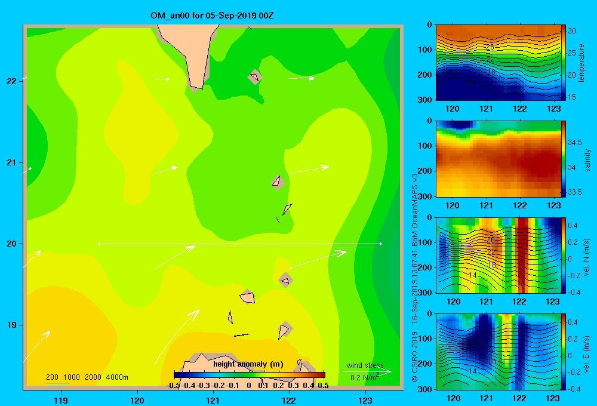The height and width of the screenshot is (406, 597).
Task: Click the '0.5' tick of height anomaly colorbar
Action: (323, 385)
